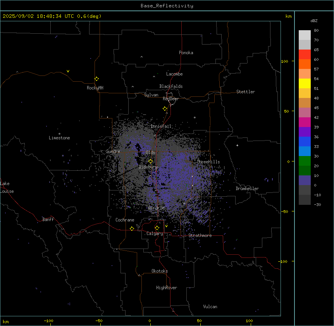334x326 pixels.
Task: Pick the orange 57-60 dBZ legend swatch
Action: tap(305, 64)
